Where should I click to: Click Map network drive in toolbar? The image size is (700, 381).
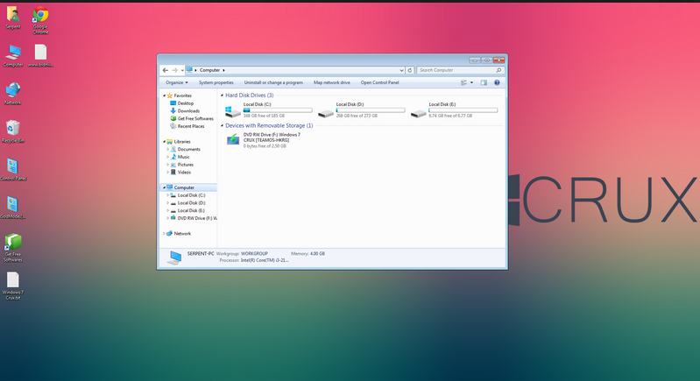click(331, 82)
